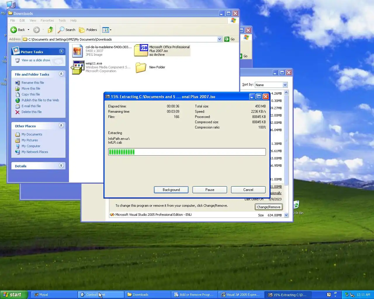Open My Pictures from Other Places
Screen dimensions: 374x299
tap(30, 140)
